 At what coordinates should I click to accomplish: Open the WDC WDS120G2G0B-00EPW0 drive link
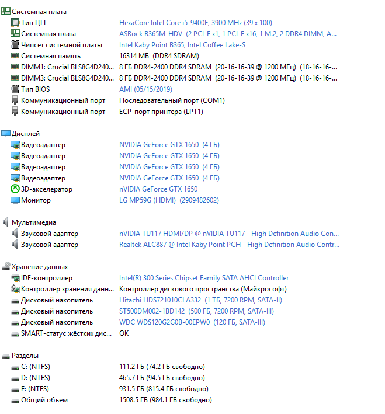[x=192, y=322]
